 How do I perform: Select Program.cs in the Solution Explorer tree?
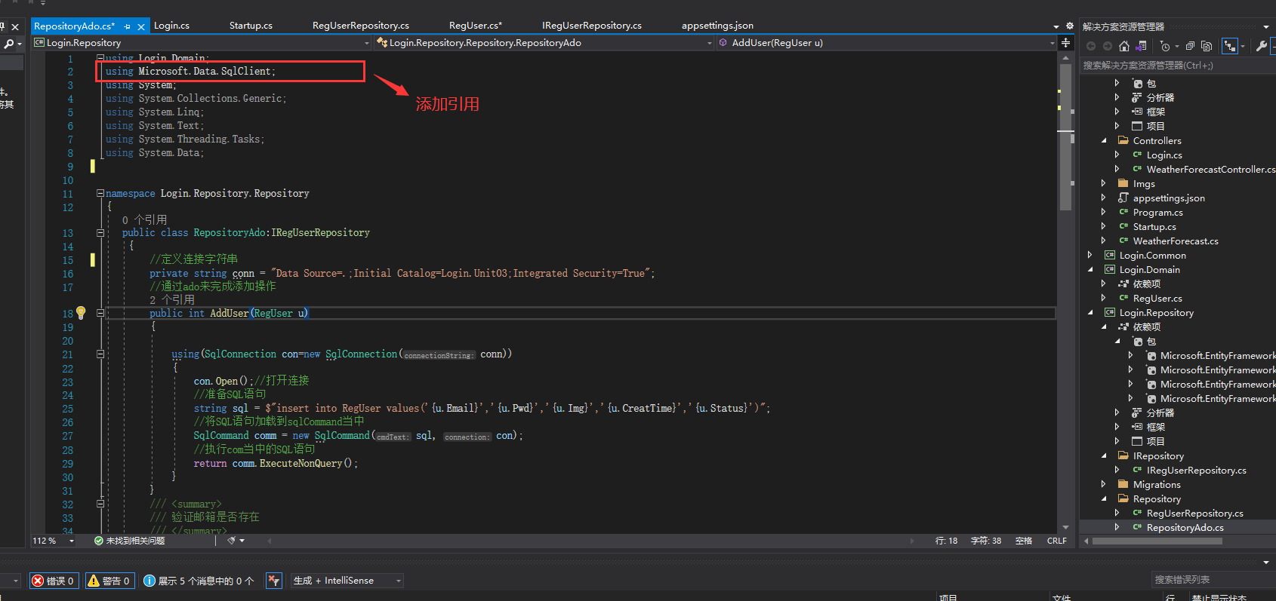(x=1157, y=213)
